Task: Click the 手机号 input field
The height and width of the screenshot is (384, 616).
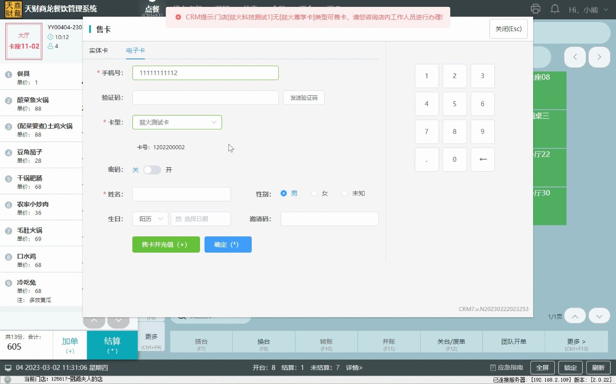Action: click(205, 73)
